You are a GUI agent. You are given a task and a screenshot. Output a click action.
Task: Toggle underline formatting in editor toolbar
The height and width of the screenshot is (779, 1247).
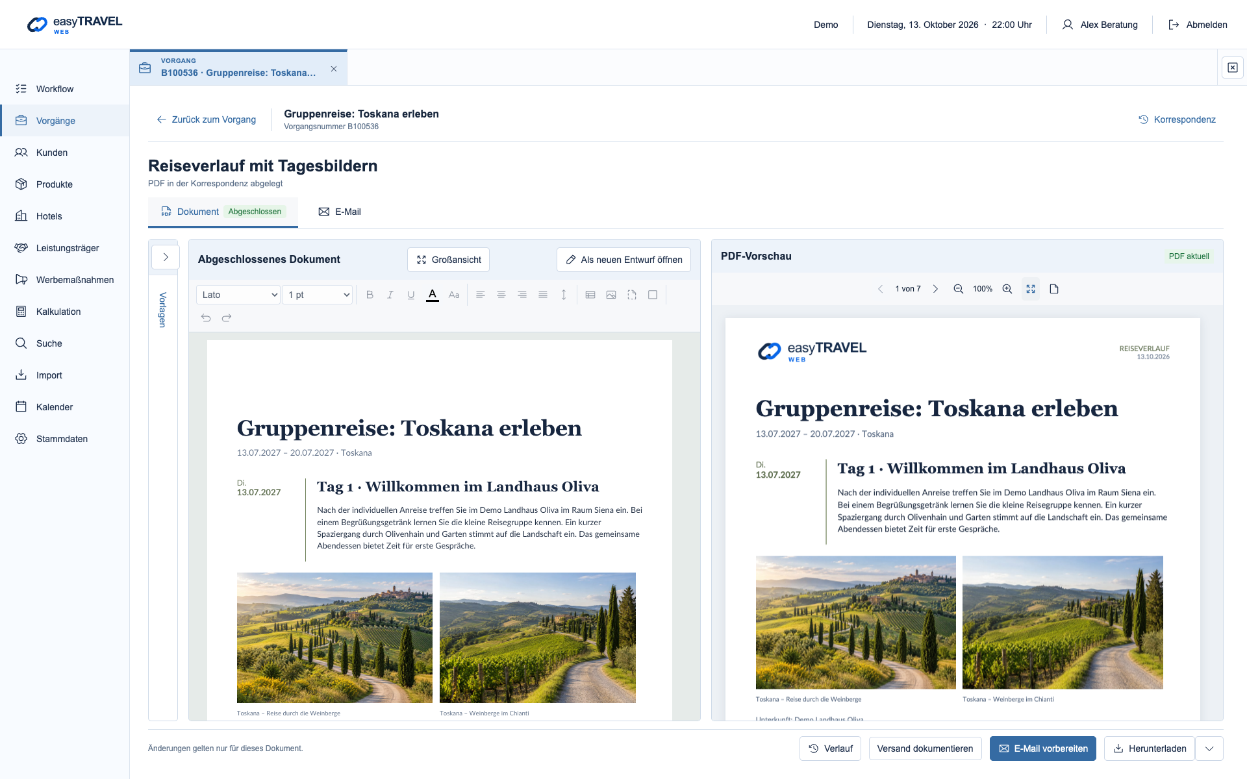pyautogui.click(x=411, y=295)
